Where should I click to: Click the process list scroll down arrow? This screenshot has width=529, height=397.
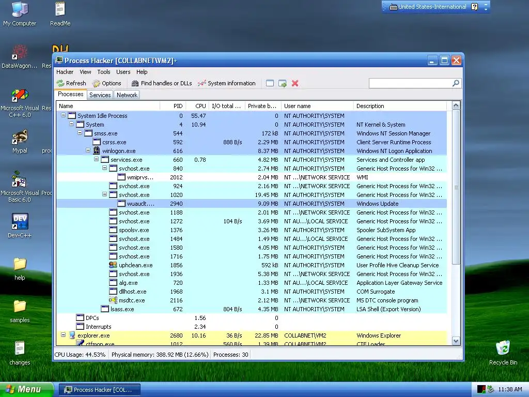[x=456, y=341]
